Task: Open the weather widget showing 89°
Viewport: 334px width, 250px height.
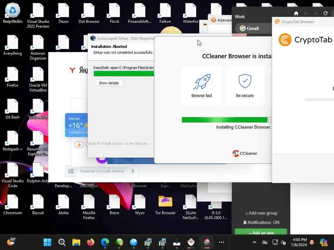Action: click(x=11, y=242)
